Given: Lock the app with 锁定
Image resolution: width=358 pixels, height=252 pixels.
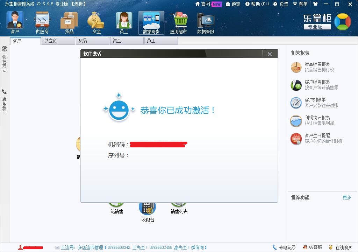Looking at the screenshot, I should (x=233, y=4).
